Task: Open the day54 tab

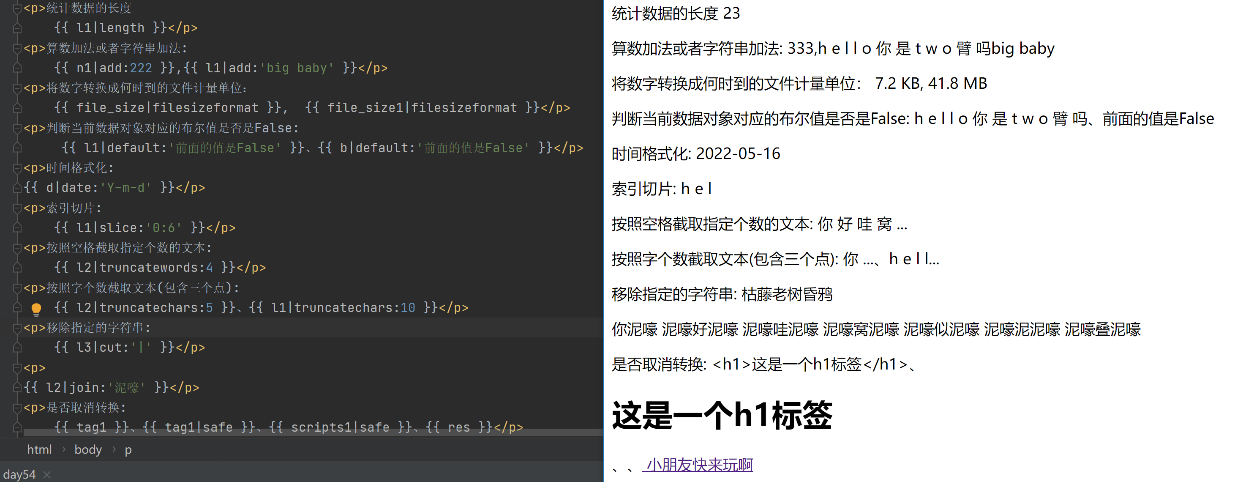Action: [19, 474]
